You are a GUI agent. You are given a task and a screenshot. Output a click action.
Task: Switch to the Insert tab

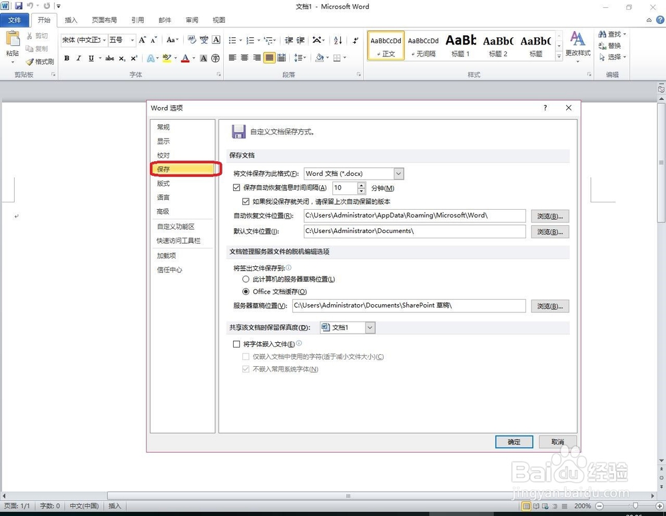(x=71, y=20)
